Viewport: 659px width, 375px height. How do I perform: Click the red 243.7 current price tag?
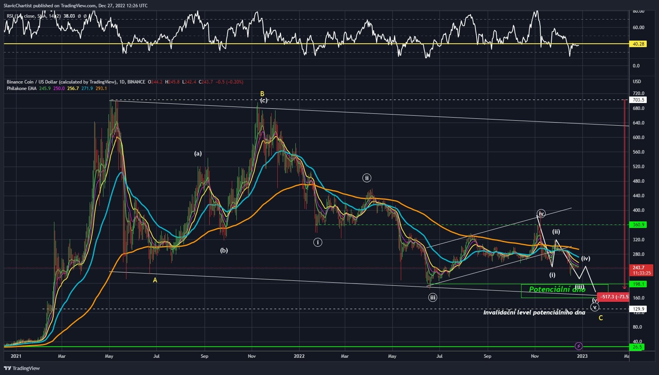[x=641, y=270]
